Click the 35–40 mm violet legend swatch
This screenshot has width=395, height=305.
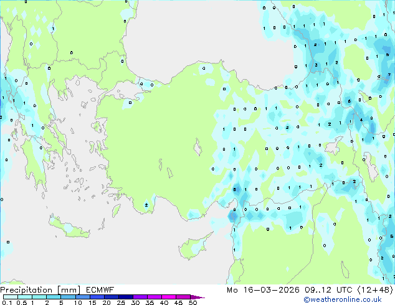pyautogui.click(x=154, y=297)
